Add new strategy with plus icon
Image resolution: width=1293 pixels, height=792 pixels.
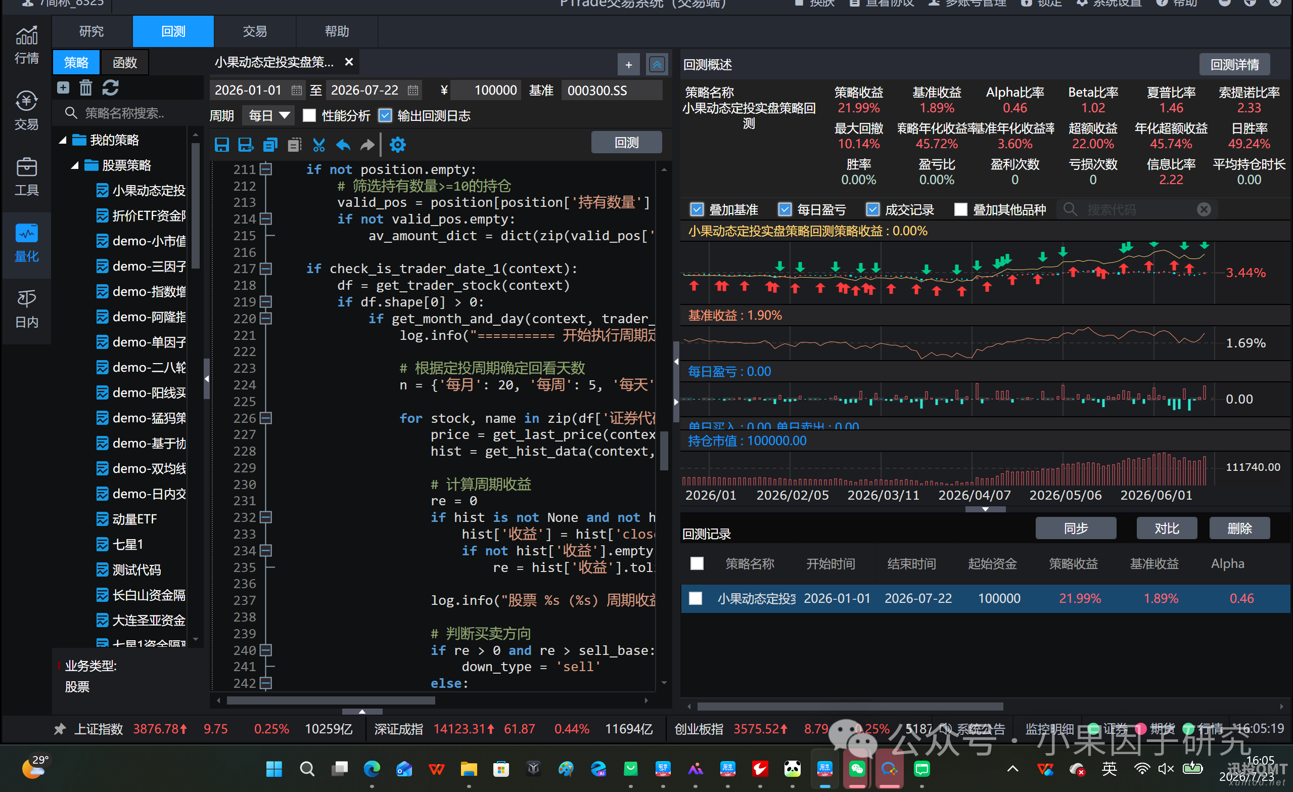tap(63, 87)
